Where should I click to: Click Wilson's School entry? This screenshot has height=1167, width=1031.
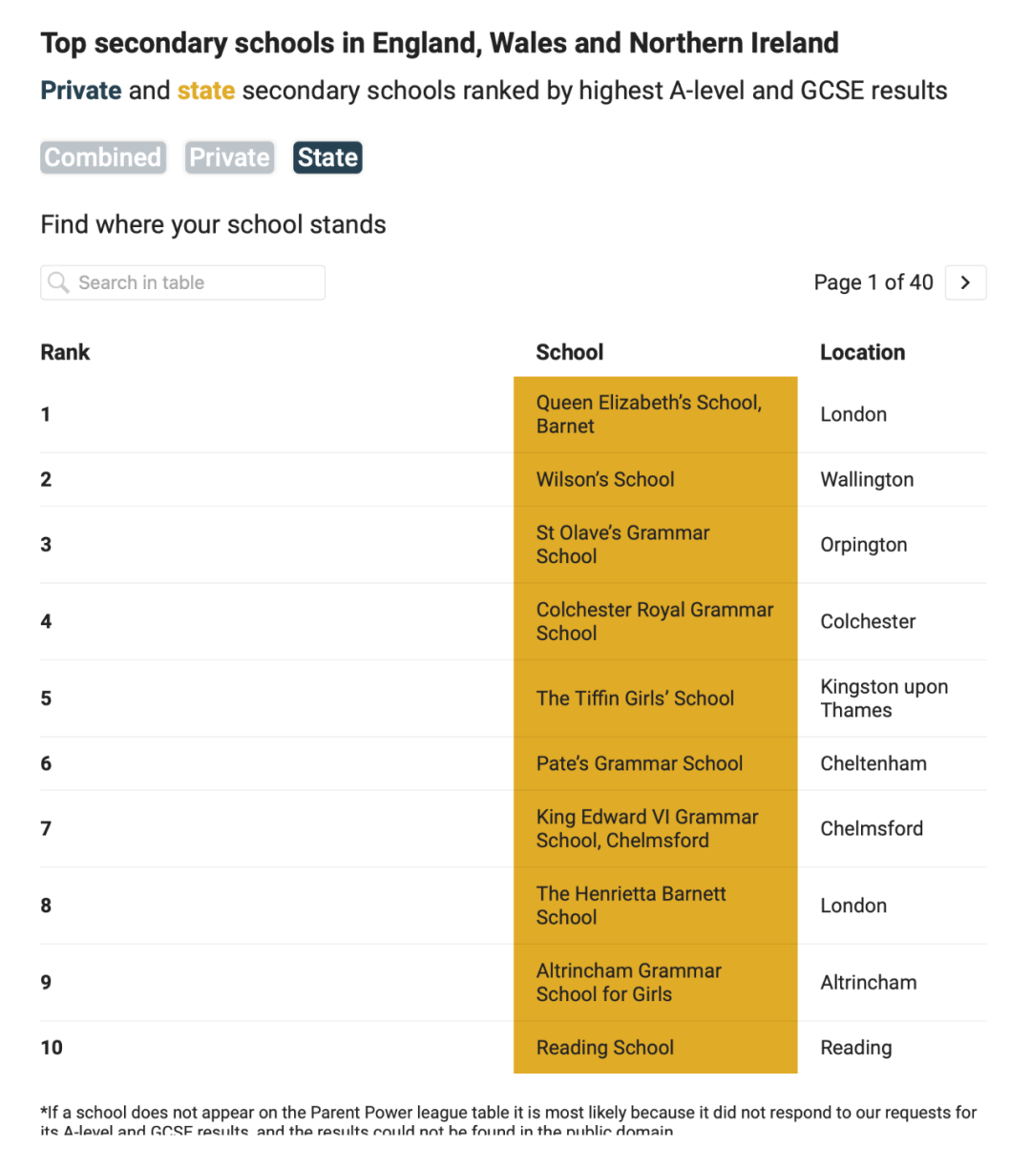tap(605, 479)
